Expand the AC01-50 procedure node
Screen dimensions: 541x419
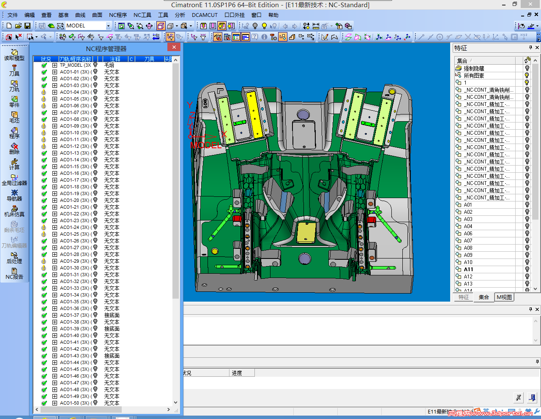click(x=55, y=403)
